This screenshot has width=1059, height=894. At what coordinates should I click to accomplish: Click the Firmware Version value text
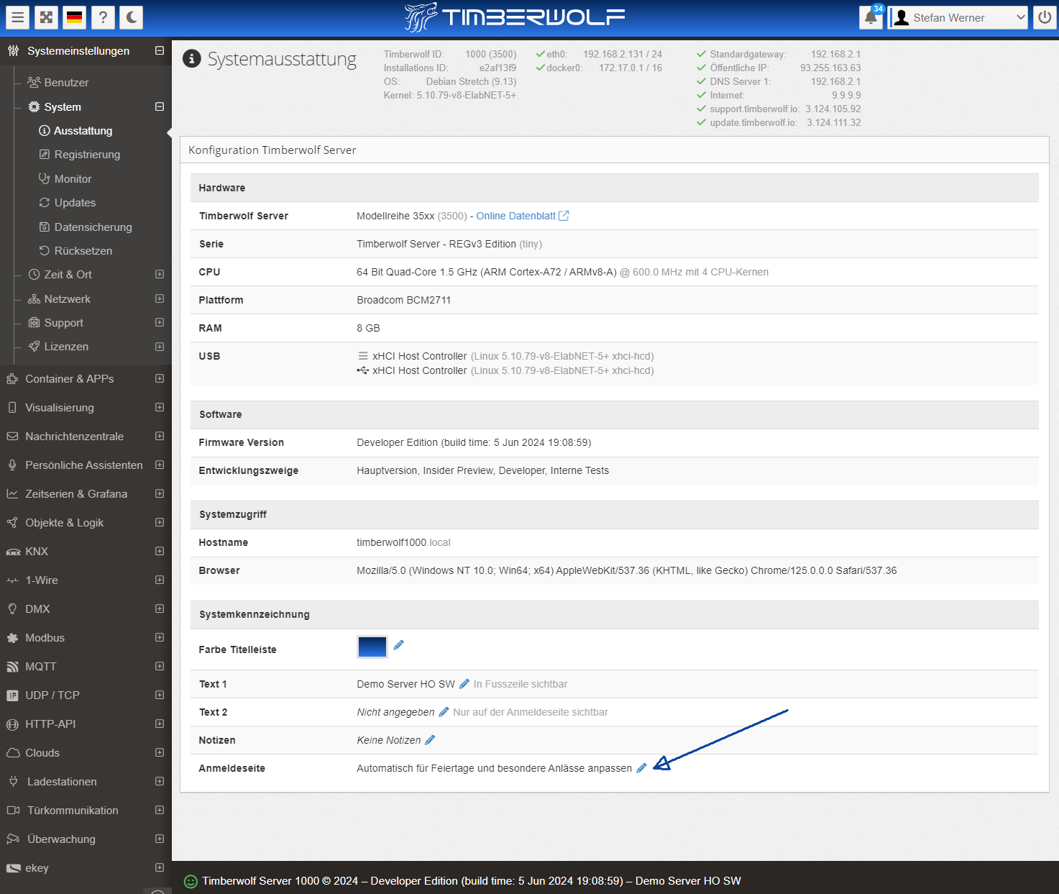pyautogui.click(x=474, y=442)
